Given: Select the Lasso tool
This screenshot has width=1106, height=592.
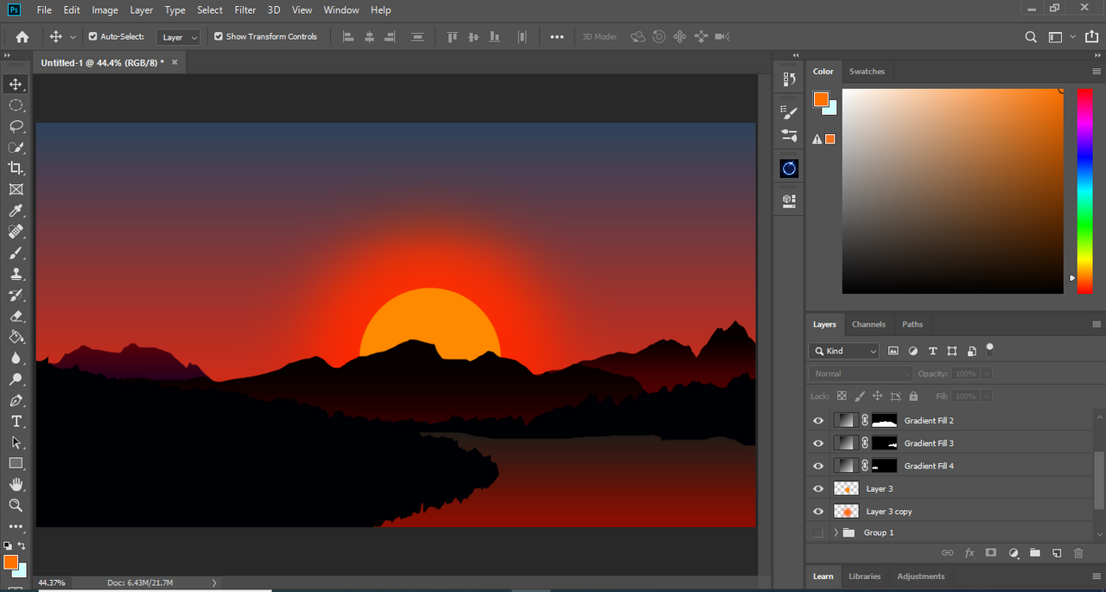Looking at the screenshot, I should pyautogui.click(x=16, y=126).
